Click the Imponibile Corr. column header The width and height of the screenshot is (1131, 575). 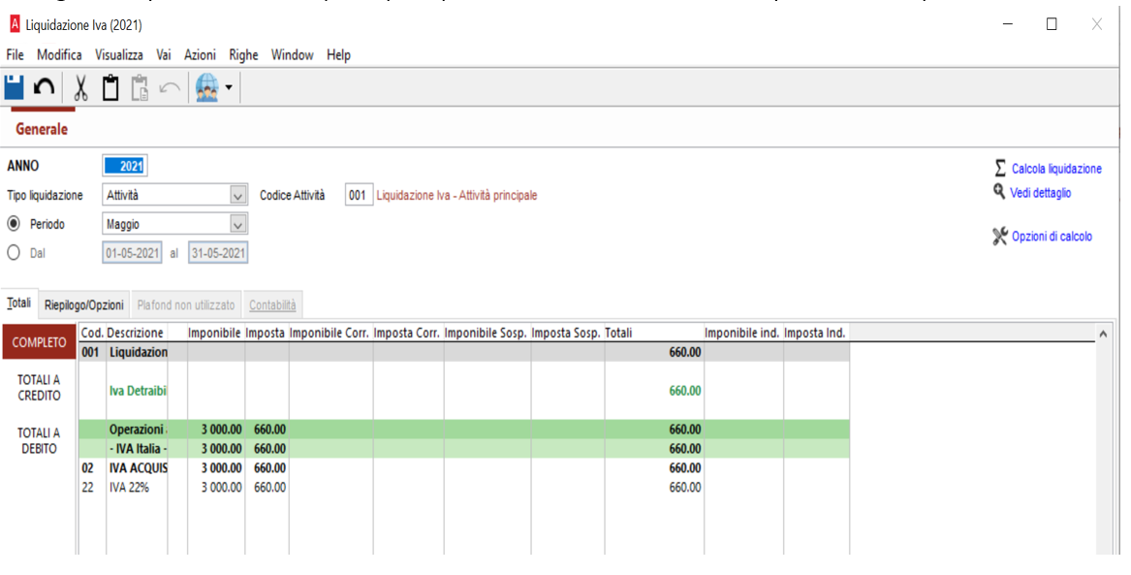pyautogui.click(x=329, y=333)
